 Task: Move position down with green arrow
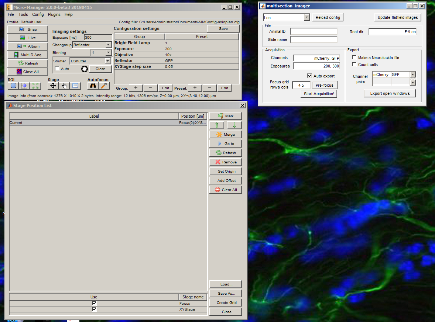234,125
